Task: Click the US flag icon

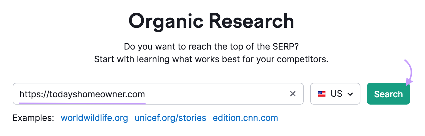Action: 322,94
